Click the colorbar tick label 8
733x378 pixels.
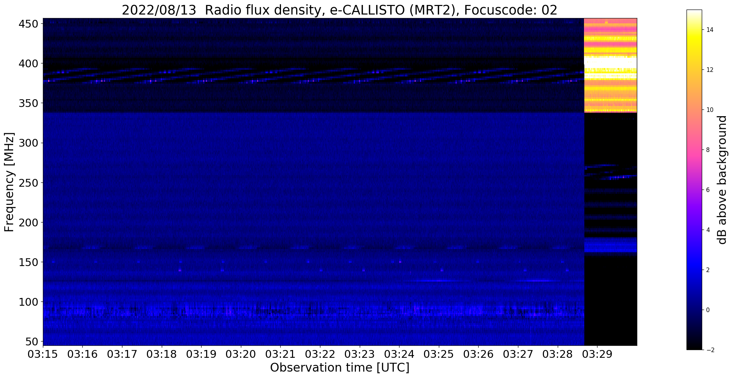708,150
